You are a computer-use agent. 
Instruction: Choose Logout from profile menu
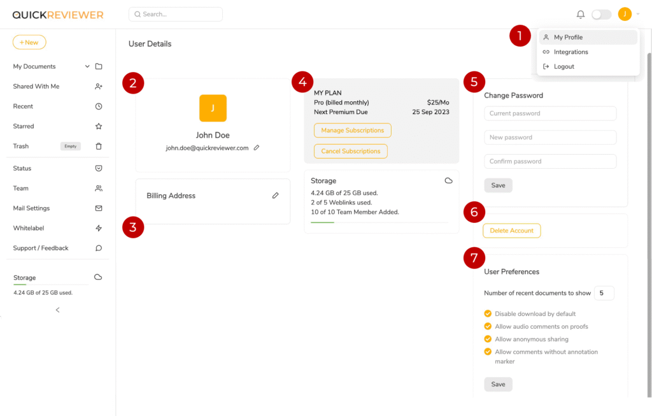coord(563,67)
